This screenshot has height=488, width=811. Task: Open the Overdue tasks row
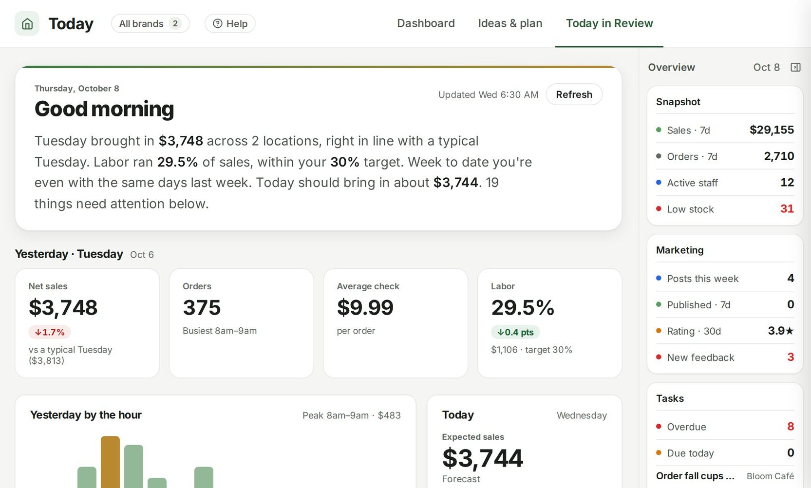pyautogui.click(x=725, y=427)
